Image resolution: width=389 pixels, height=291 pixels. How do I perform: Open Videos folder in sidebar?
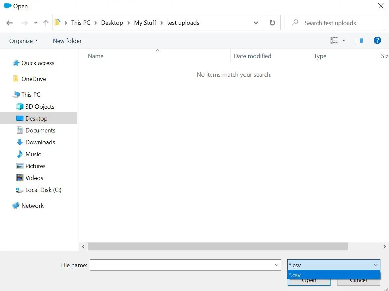[34, 178]
